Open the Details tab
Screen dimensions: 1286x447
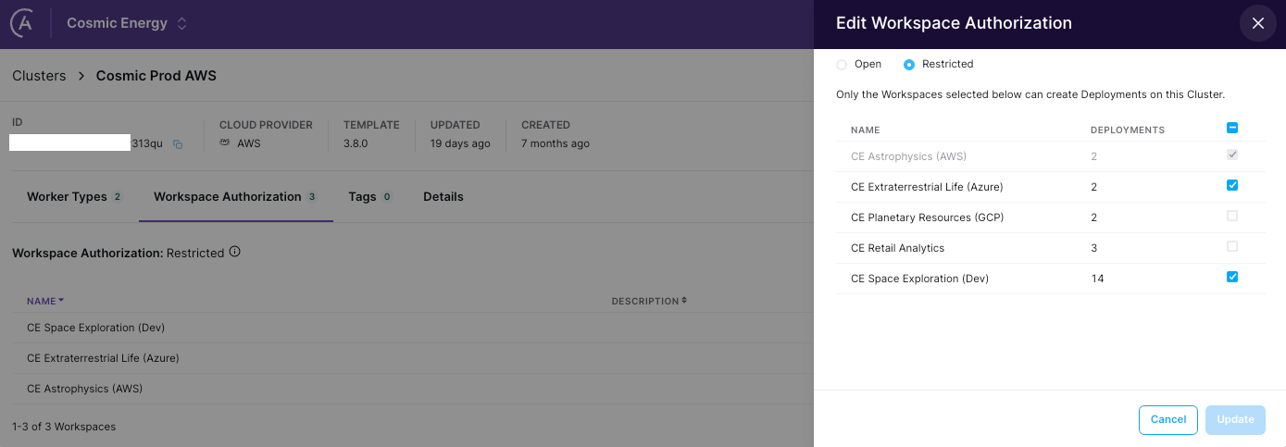[x=443, y=196]
